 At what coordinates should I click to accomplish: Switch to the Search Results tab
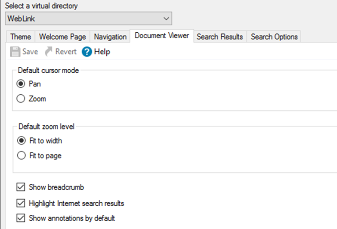(220, 37)
